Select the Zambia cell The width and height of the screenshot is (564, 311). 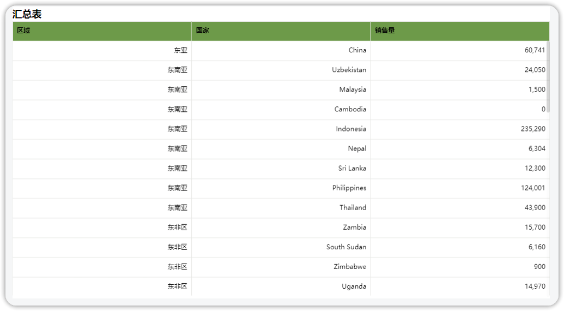pos(281,228)
